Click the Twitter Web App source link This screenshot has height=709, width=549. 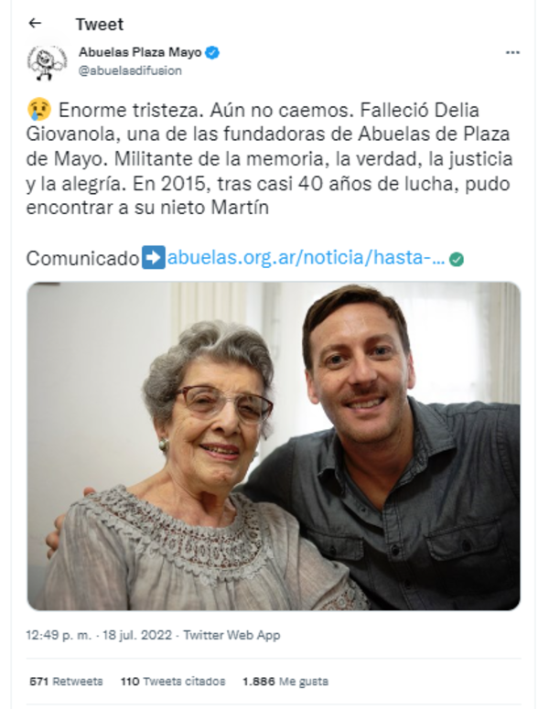click(231, 635)
